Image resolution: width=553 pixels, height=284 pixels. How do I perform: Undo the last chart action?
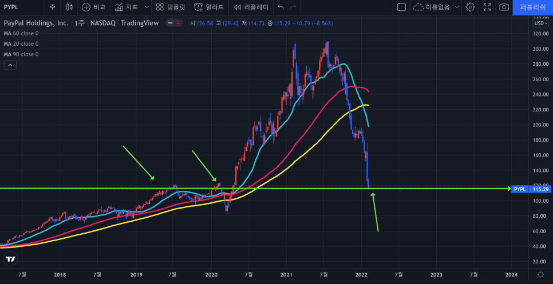point(281,7)
